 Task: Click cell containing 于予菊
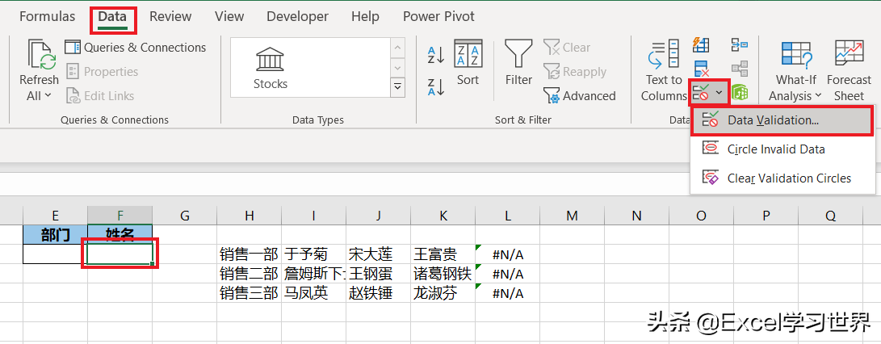[x=313, y=254]
